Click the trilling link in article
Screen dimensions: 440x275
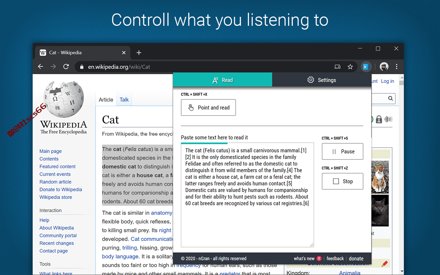coord(130,247)
